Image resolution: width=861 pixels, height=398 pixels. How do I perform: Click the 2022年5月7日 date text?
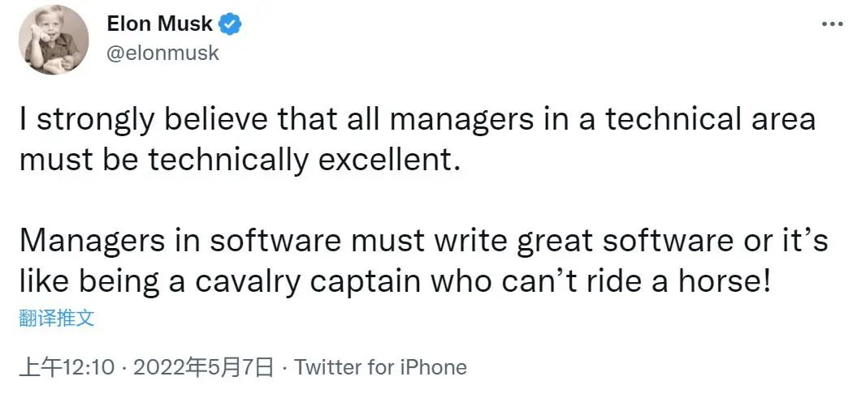click(x=203, y=367)
